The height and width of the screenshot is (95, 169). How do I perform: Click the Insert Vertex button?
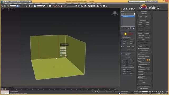point(128,57)
